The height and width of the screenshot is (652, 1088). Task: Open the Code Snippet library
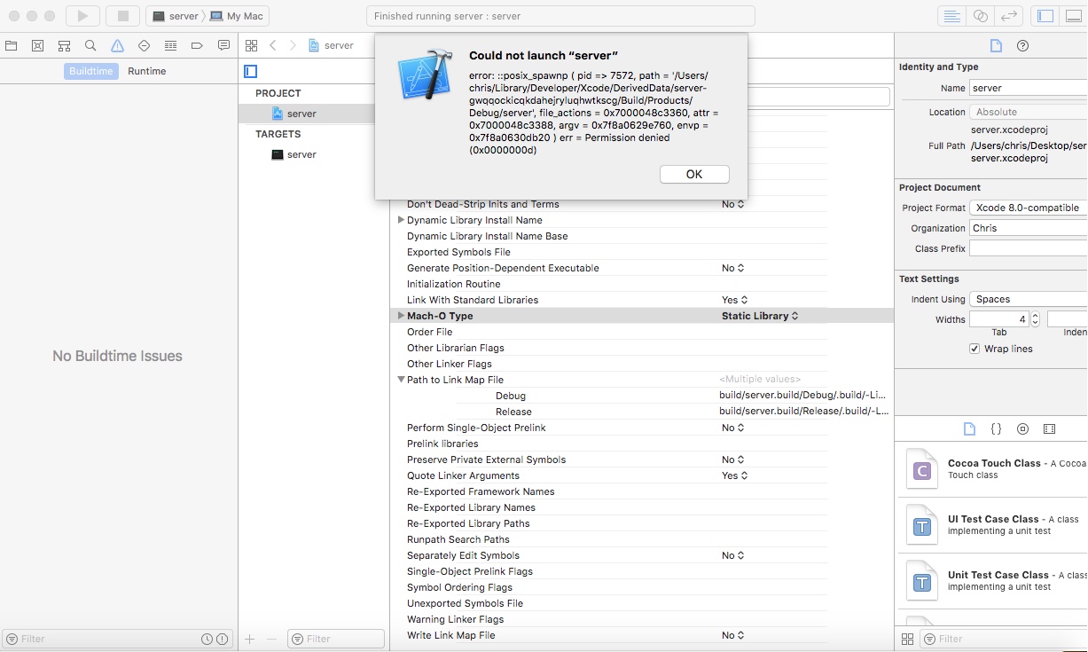pos(996,428)
